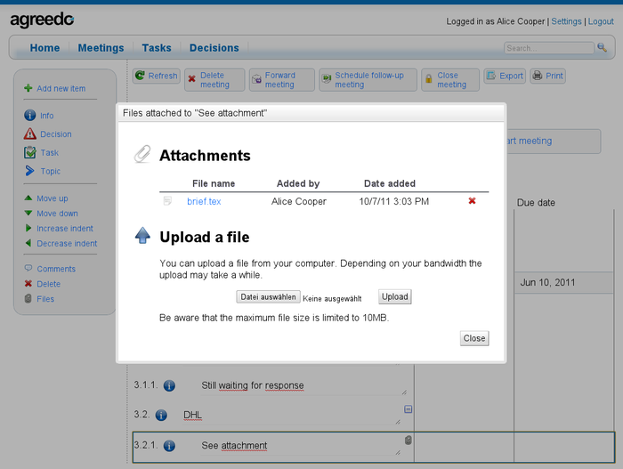Click the Forward meeting button
Screen dimensions: 623x469
(x=280, y=80)
